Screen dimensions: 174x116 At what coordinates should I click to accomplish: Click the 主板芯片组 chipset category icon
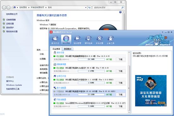(x=55, y=76)
